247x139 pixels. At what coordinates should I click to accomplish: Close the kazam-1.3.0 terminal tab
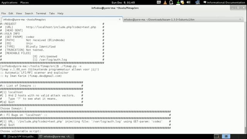click(x=240, y=19)
